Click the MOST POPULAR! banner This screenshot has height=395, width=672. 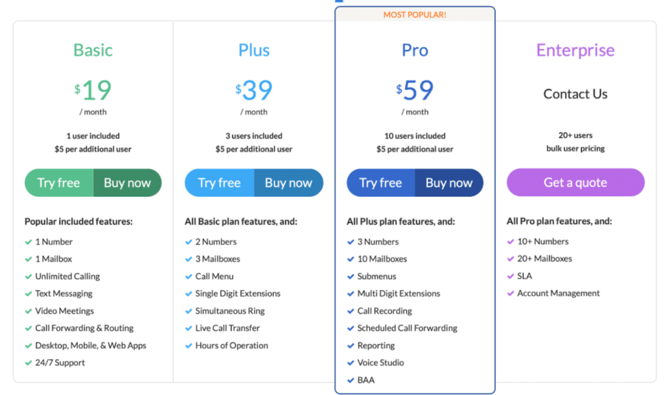click(x=415, y=14)
